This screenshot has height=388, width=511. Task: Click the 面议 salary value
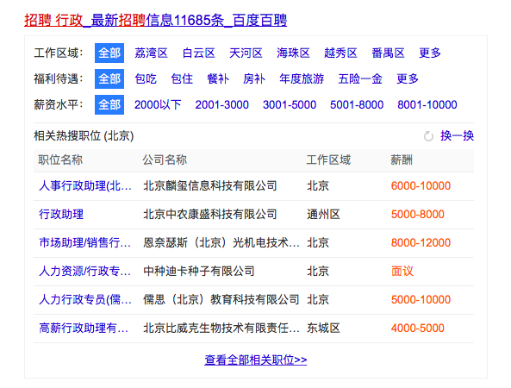pos(402,271)
